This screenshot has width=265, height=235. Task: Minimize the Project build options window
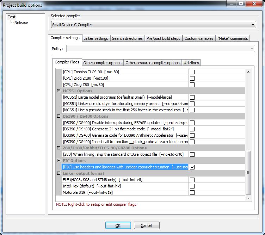pos(232,4)
